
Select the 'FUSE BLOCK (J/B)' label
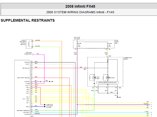(117, 42)
